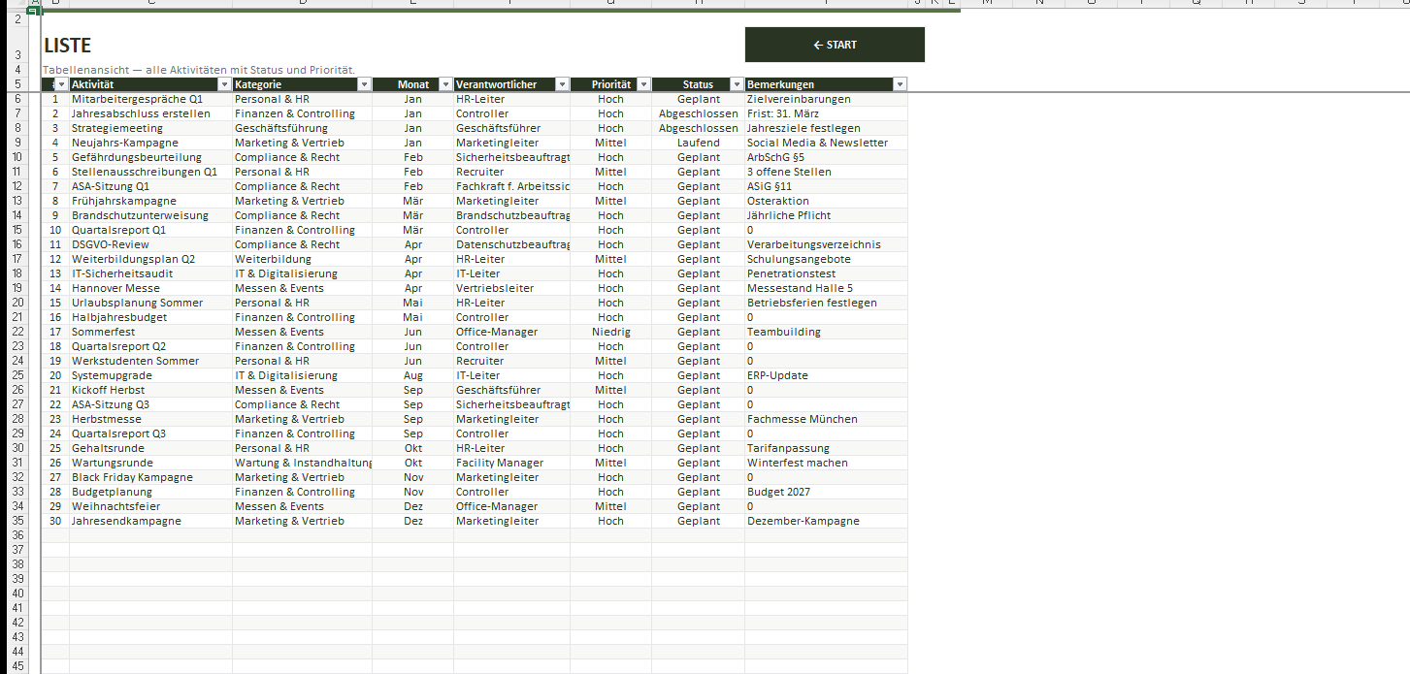Select row header 35
The image size is (1410, 674).
tap(18, 521)
